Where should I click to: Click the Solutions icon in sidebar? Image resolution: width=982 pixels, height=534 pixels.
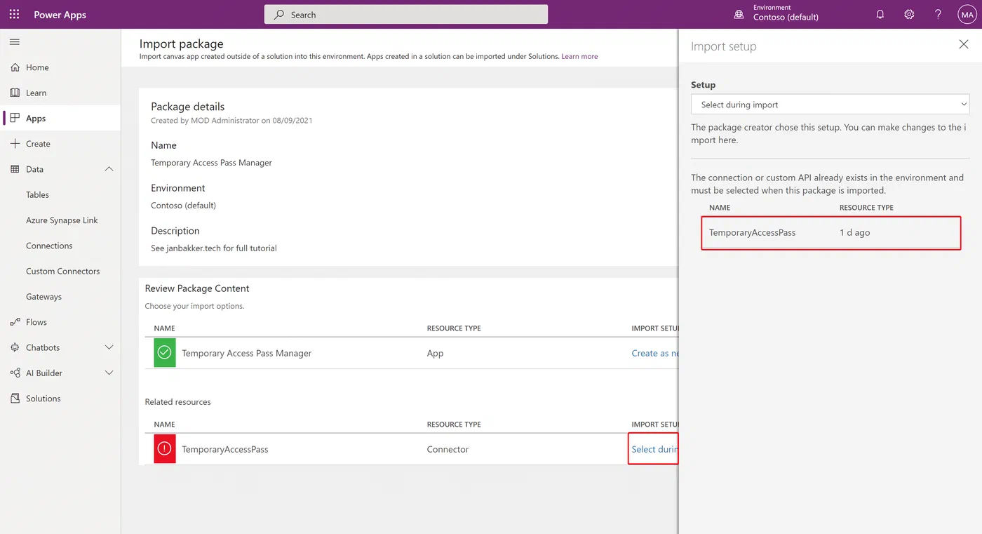[x=15, y=398]
